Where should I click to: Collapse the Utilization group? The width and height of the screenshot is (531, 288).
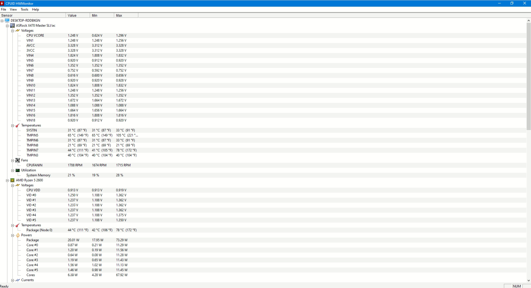(x=13, y=170)
